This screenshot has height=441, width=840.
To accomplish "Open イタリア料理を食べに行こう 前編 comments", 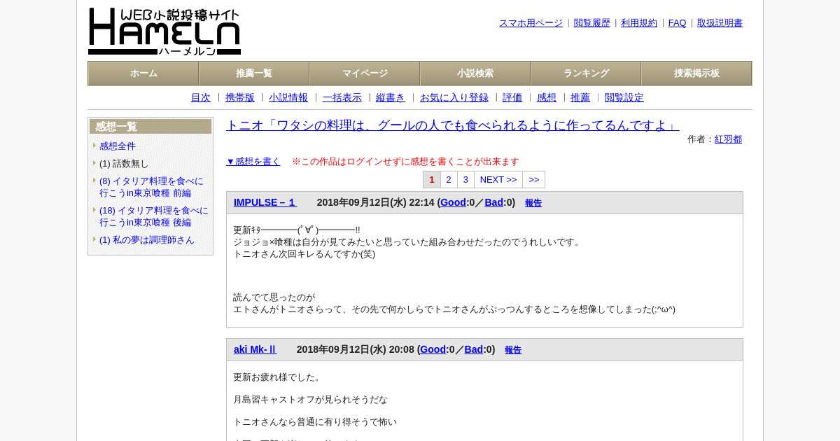I will (x=151, y=187).
